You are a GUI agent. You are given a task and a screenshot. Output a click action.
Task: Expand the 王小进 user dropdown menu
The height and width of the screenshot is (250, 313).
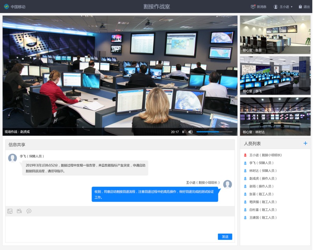283,7
